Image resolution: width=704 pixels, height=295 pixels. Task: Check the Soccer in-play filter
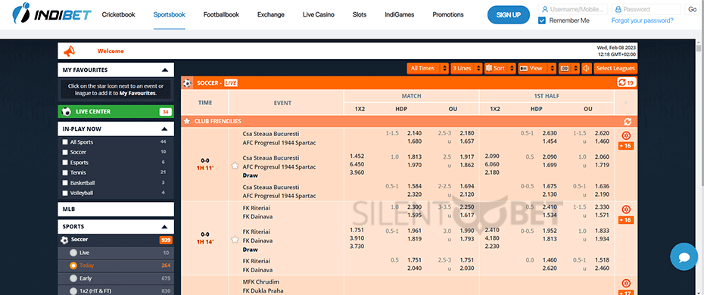(x=65, y=153)
